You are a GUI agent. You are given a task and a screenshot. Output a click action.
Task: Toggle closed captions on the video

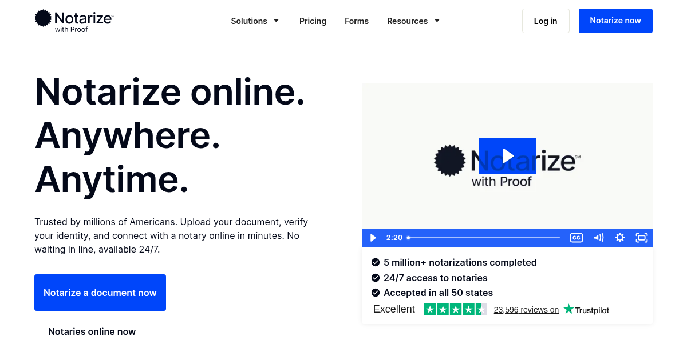coord(577,238)
